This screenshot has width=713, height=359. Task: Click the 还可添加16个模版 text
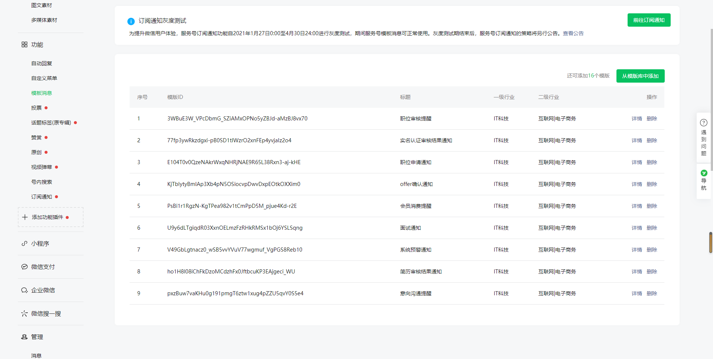coord(588,76)
